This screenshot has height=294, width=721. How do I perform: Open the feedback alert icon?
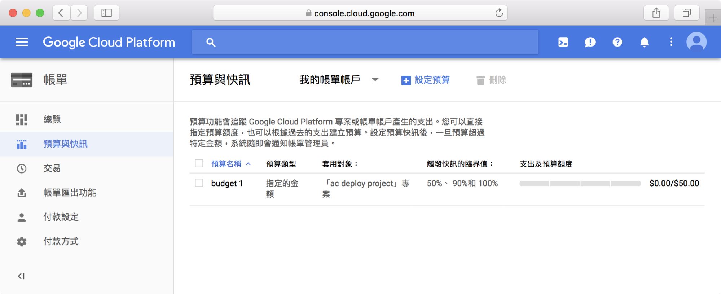tap(590, 42)
